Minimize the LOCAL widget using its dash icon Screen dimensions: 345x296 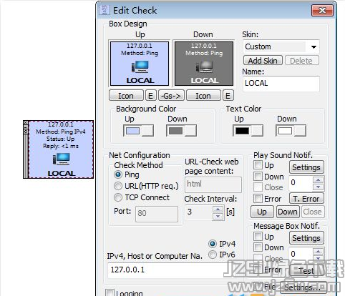26,127
